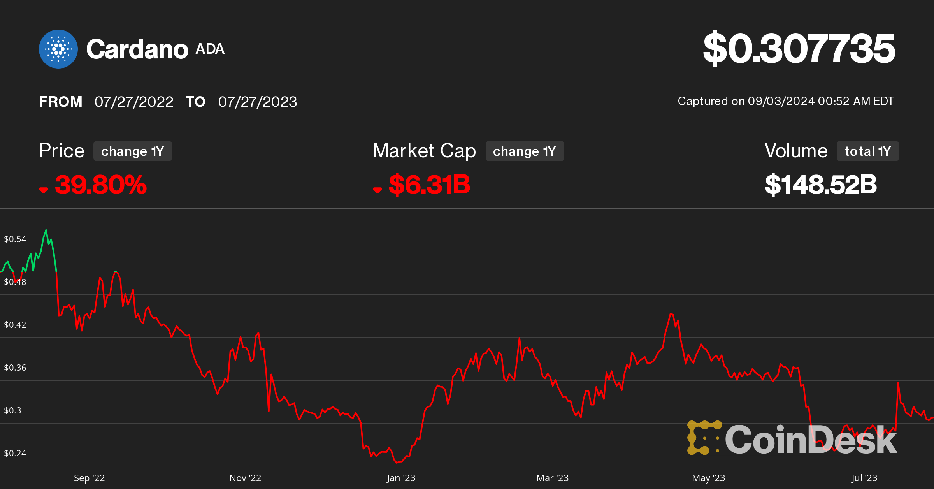934x489 pixels.
Task: Click the Sep '22 x-axis label
Action: pos(90,478)
